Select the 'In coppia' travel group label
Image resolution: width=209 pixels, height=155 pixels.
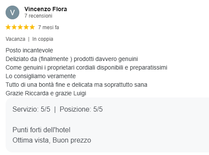42,39
